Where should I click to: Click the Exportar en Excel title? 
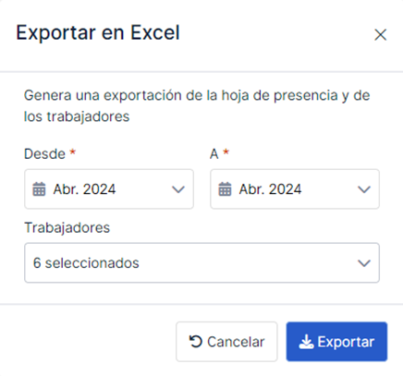click(x=98, y=32)
